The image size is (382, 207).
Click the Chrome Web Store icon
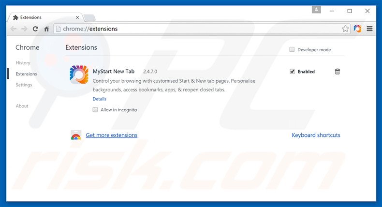click(76, 135)
